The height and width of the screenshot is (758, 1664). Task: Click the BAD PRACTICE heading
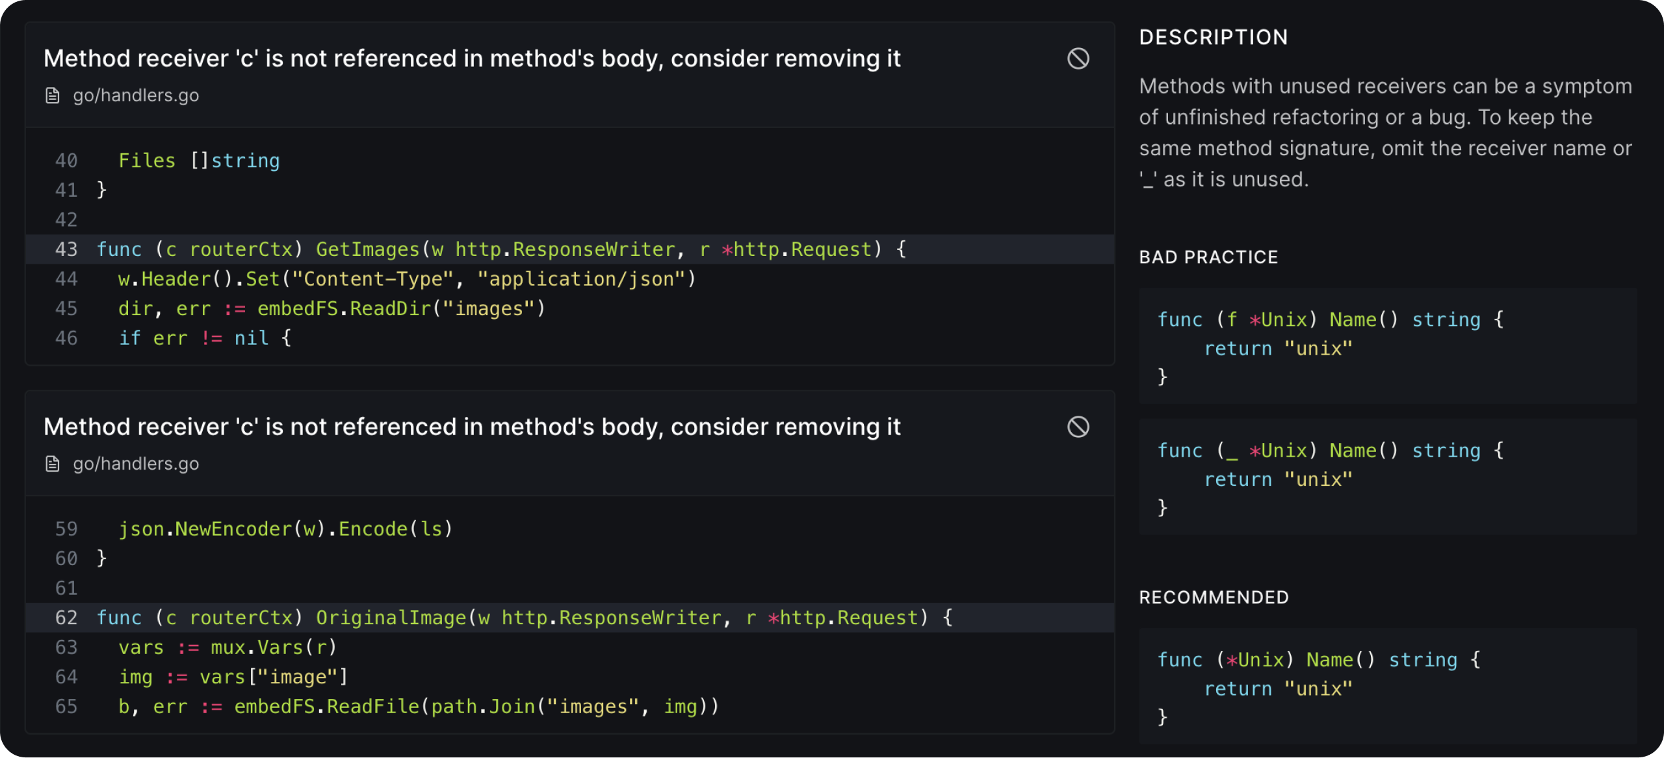point(1208,257)
